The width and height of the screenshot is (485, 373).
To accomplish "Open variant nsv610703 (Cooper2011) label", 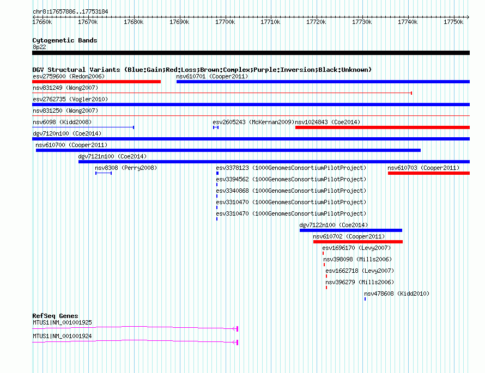I will pyautogui.click(x=424, y=168).
